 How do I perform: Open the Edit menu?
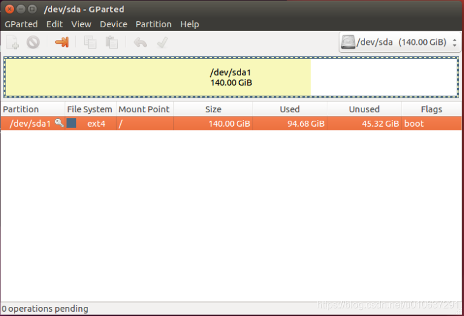[55, 24]
